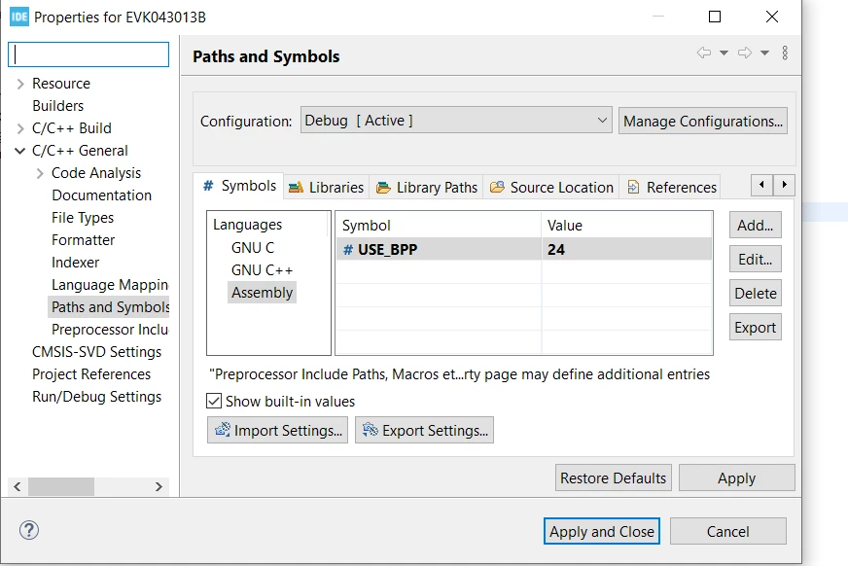Click the filter text input field

click(x=88, y=54)
